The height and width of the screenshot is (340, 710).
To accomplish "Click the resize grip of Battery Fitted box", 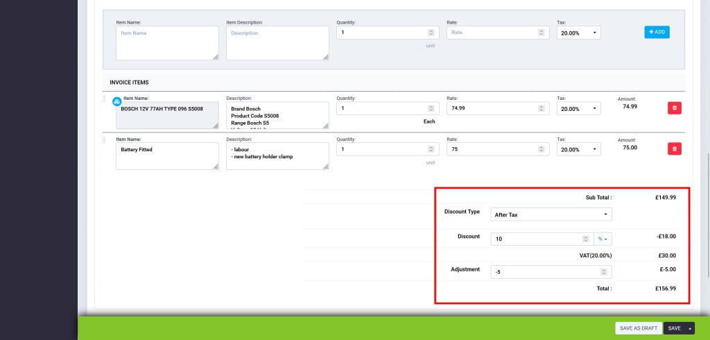I will point(216,167).
